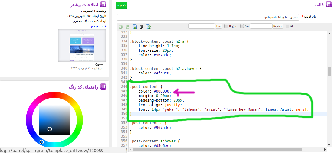This screenshot has height=153, width=334.
Task: Click the .block-content .post h2 a:hover line
Action: point(166,69)
